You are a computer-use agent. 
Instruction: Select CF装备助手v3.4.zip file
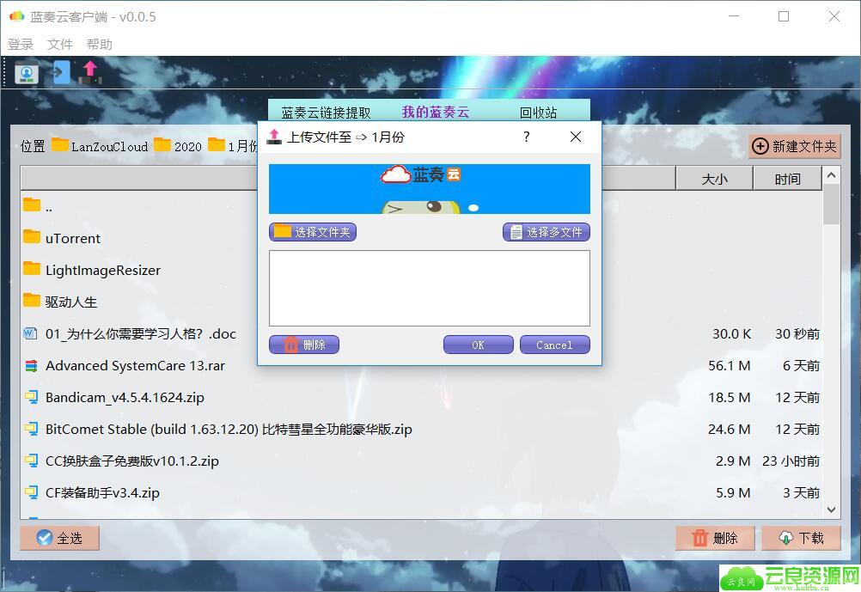point(422,492)
